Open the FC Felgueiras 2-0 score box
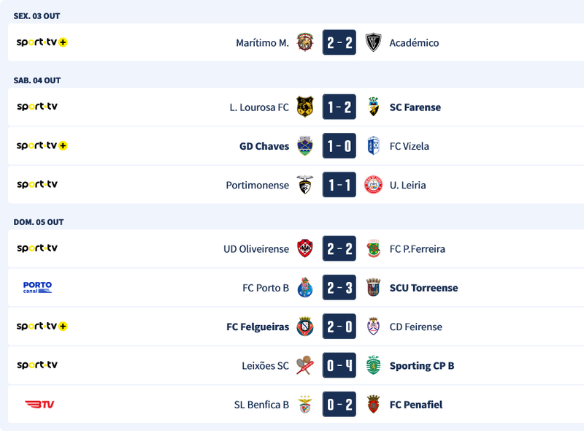 coord(339,327)
